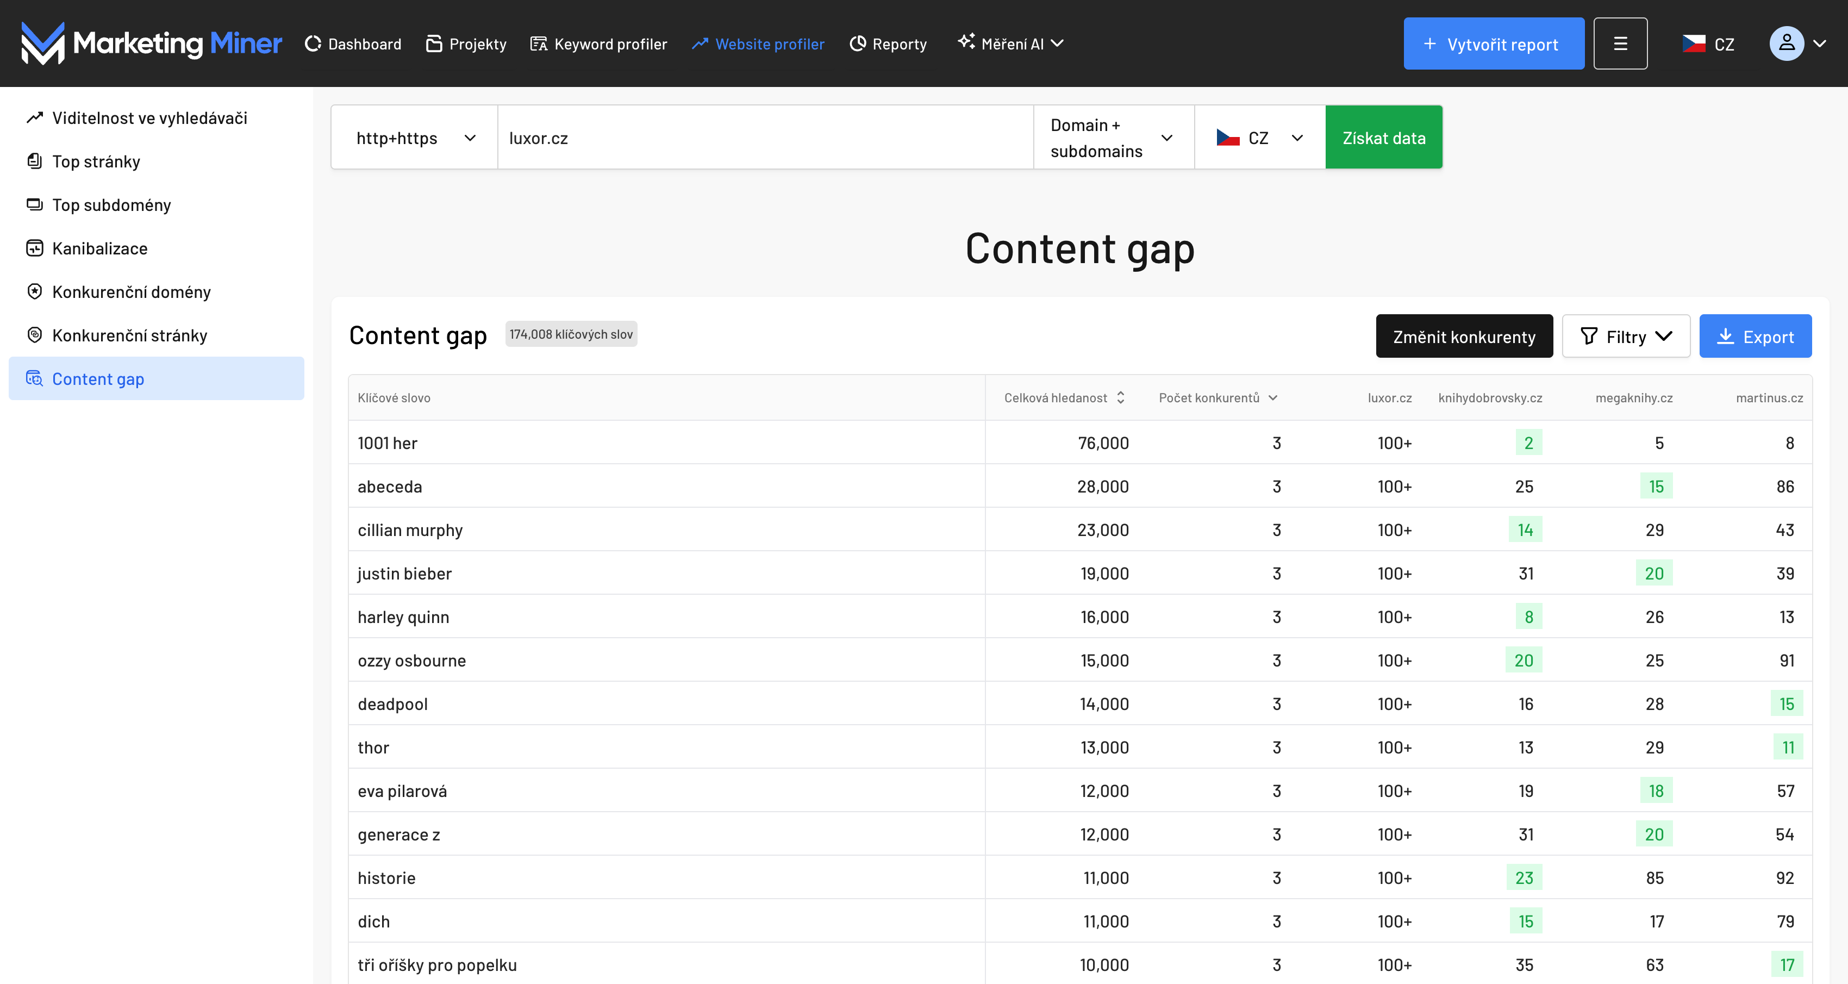Open the Měření AI menu
1848x984 pixels.
[x=1011, y=44]
